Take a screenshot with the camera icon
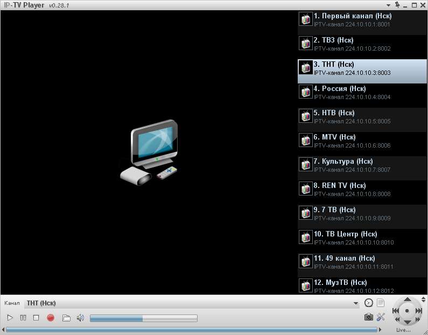Screen dimensions: 428x335 tap(368, 317)
